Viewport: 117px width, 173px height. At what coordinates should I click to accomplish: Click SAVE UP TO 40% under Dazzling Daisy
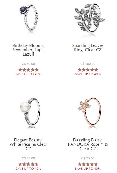point(88,169)
